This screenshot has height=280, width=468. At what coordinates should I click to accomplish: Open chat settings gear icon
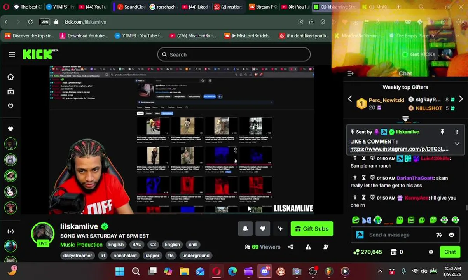431,252
